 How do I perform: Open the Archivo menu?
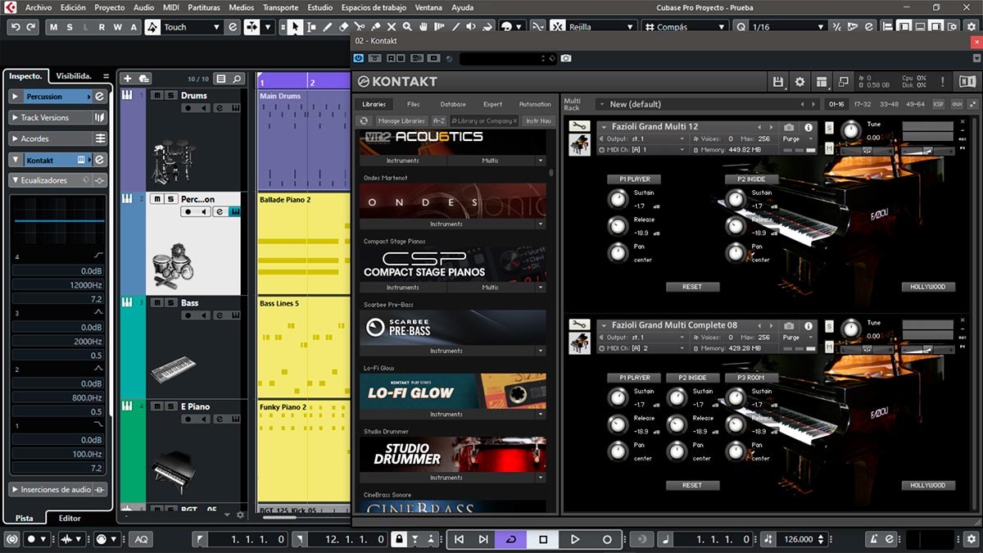pyautogui.click(x=39, y=7)
